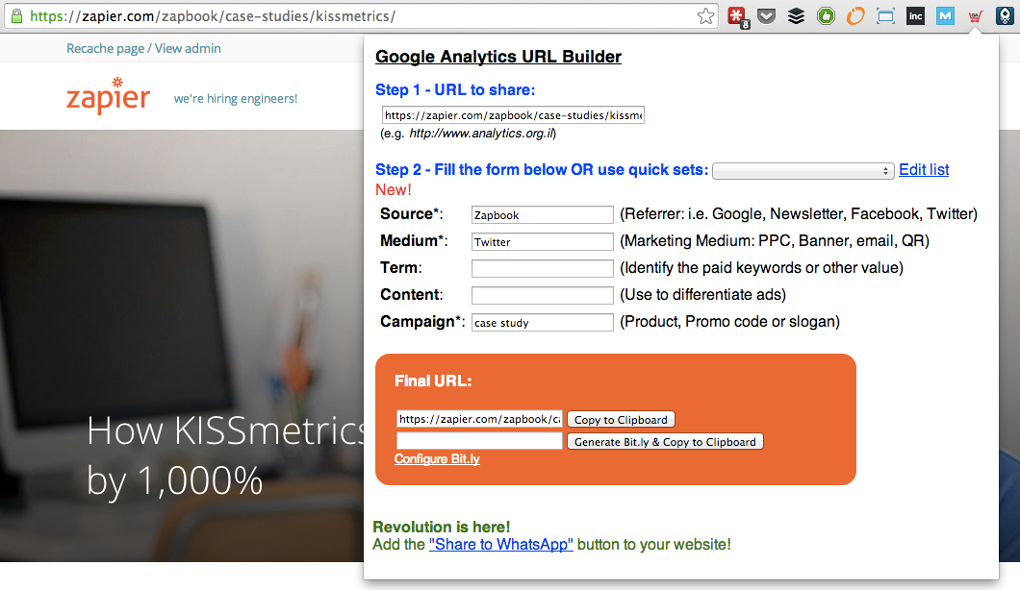Click the browser address bar URL
Viewport: 1020px width, 590px height.
pyautogui.click(x=213, y=16)
